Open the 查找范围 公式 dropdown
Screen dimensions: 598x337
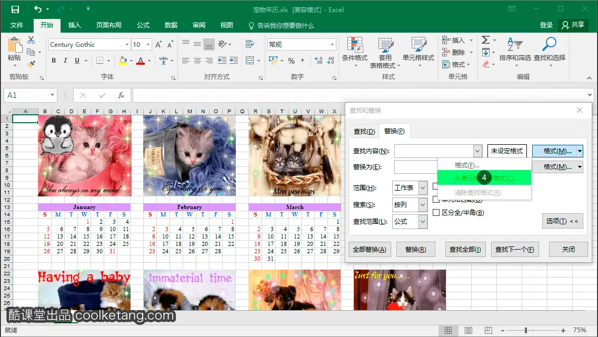point(423,221)
